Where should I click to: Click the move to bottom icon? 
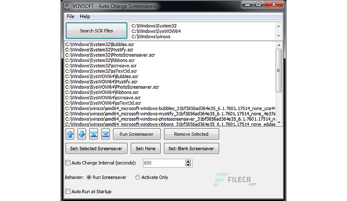click(x=105, y=134)
